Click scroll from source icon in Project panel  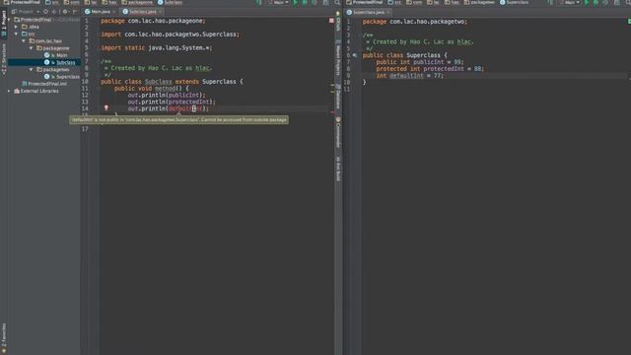45,12
